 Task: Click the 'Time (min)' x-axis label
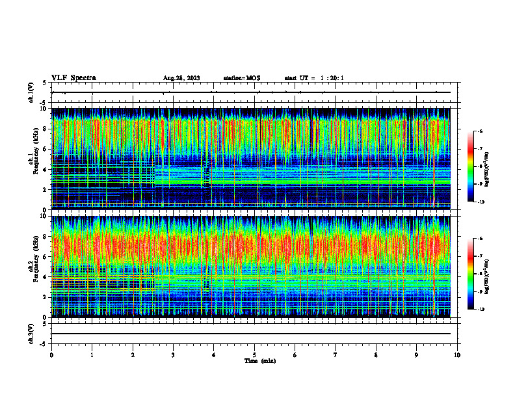260,361
